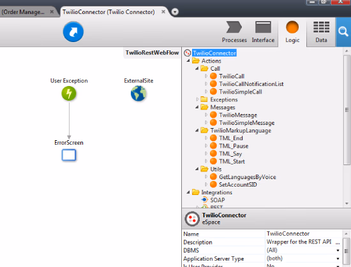Screen dimensions: 351x267
Task: Select the ExternalSite globe icon
Action: 138,94
